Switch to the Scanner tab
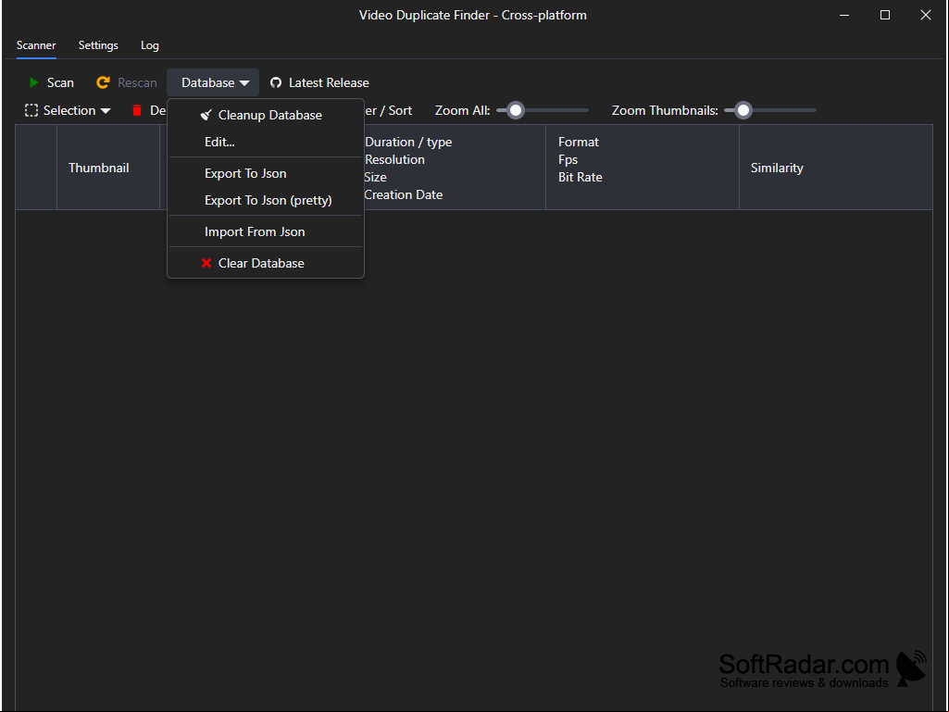 [x=36, y=45]
